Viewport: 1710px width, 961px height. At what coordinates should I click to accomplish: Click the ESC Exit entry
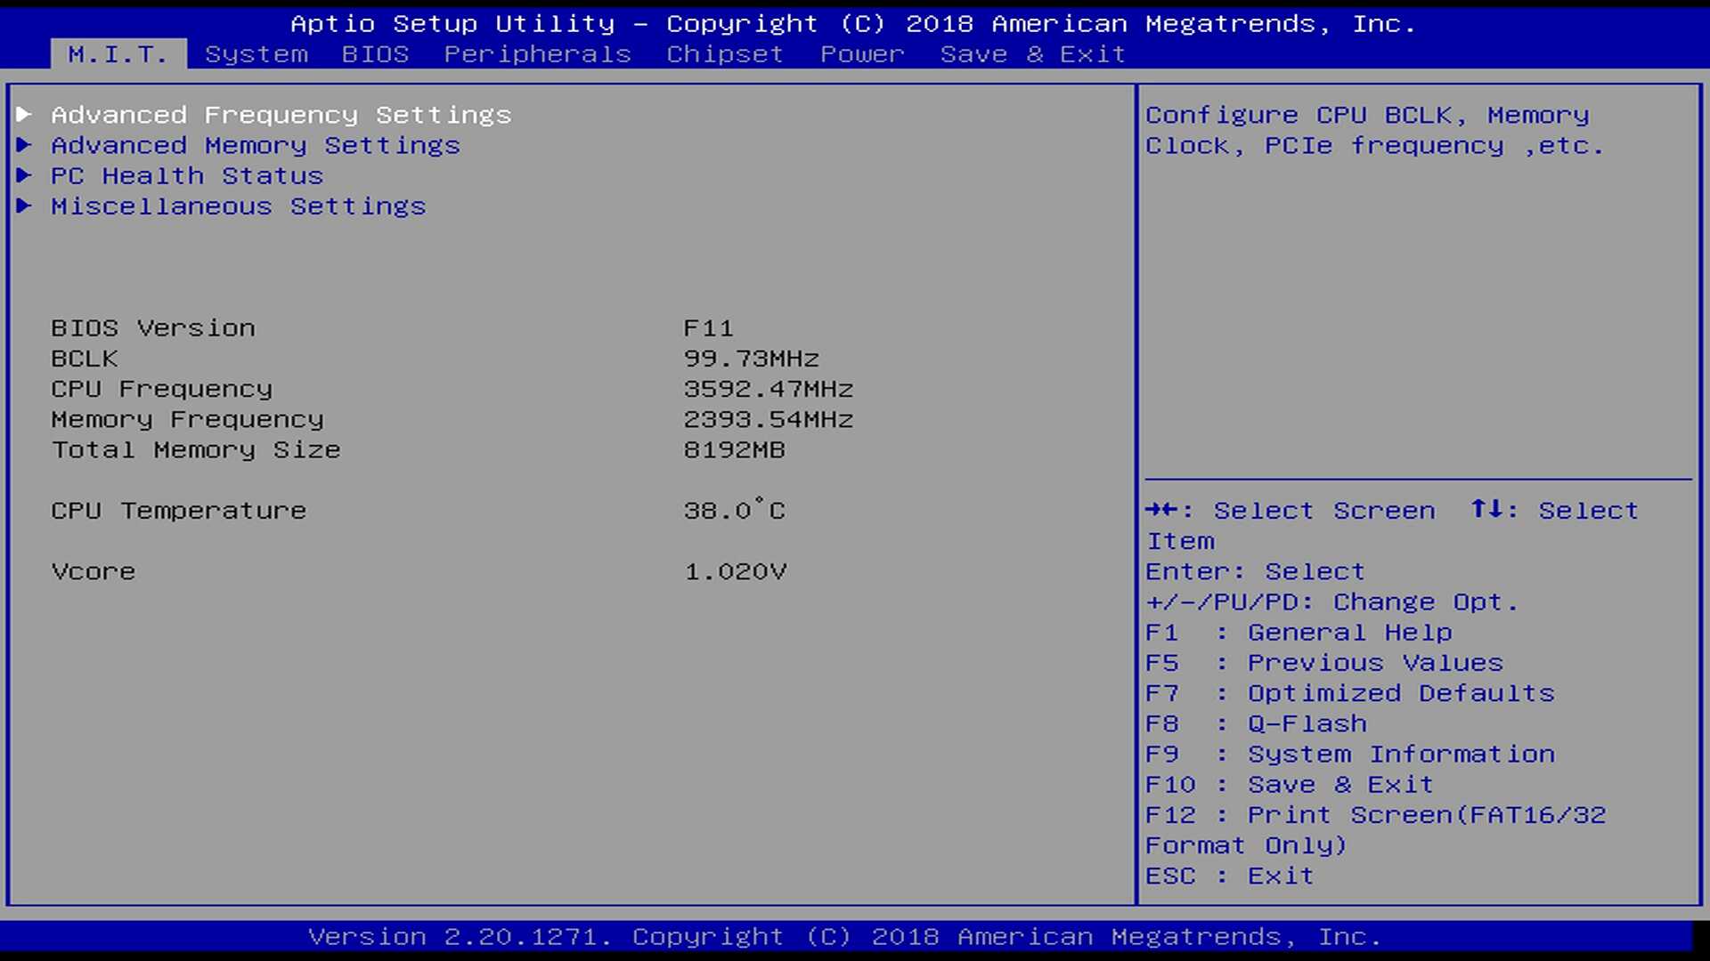click(1230, 876)
